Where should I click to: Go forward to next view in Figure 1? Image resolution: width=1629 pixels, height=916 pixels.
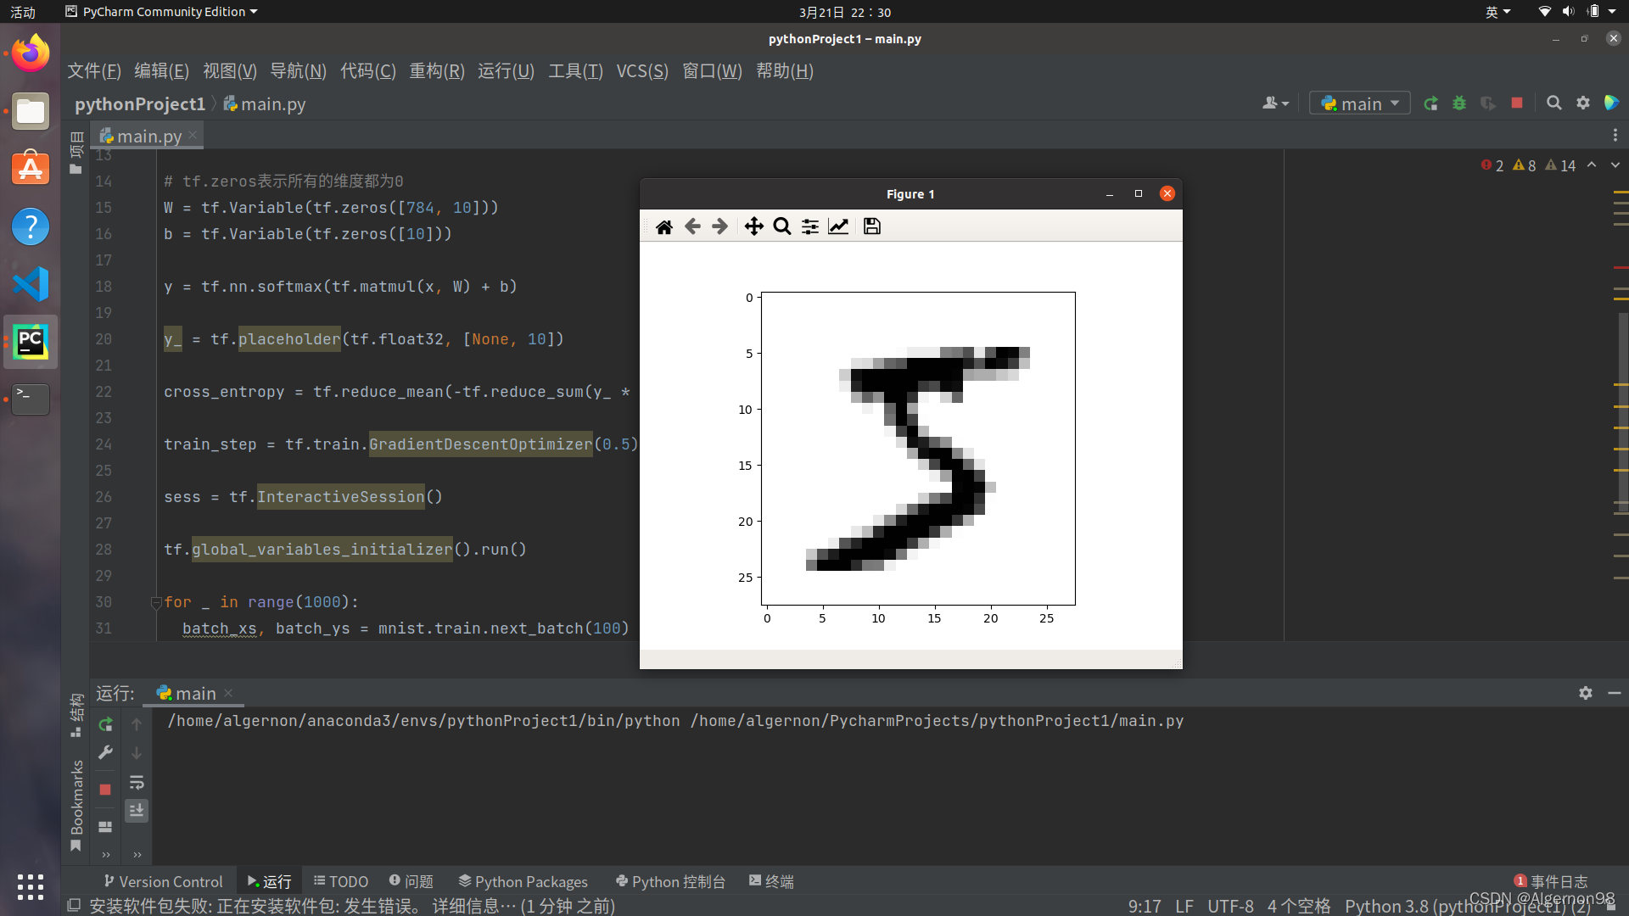[719, 226]
